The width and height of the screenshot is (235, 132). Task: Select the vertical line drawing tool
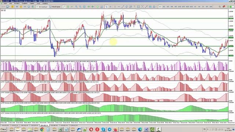pyautogui.click(x=115, y=7)
